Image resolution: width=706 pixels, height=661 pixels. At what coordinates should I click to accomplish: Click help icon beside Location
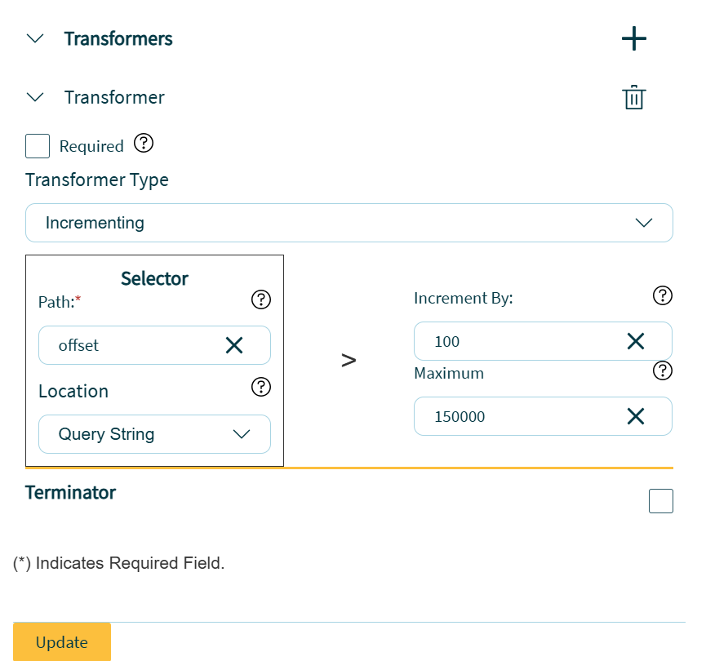click(260, 387)
